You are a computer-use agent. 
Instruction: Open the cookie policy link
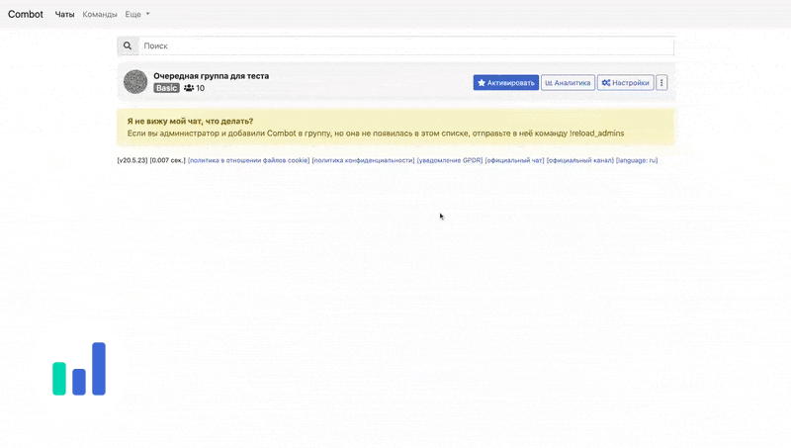pos(249,160)
